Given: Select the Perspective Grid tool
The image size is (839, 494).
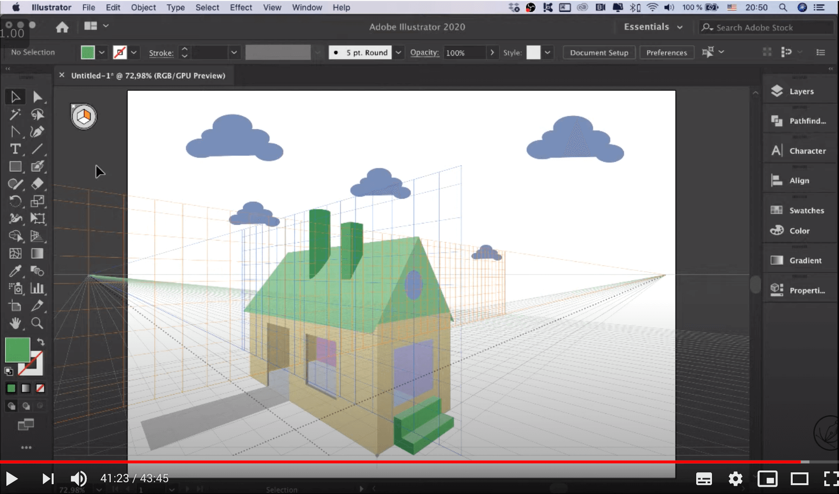Looking at the screenshot, I should [x=37, y=236].
